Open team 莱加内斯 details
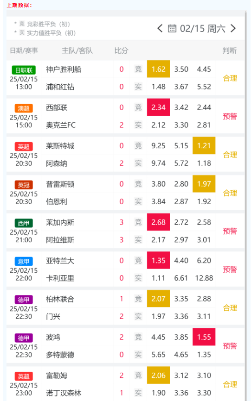The width and height of the screenshot is (251, 401). 60,222
